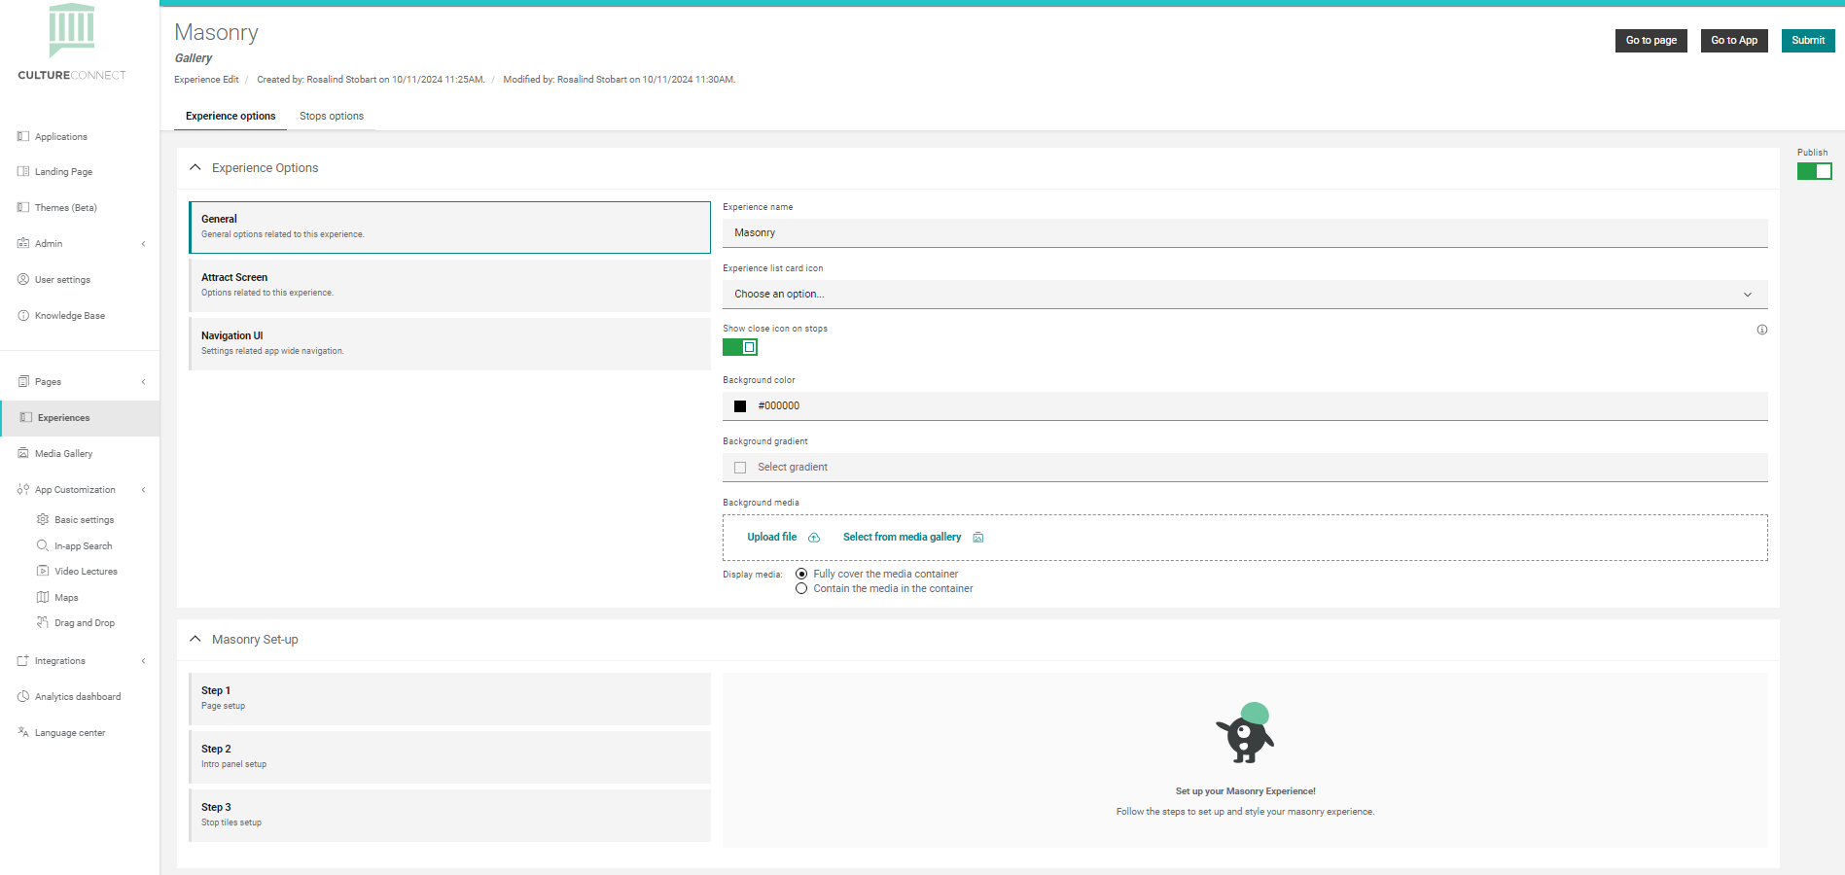This screenshot has height=875, width=1845.
Task: Click the media gallery image icon
Action: 978,538
